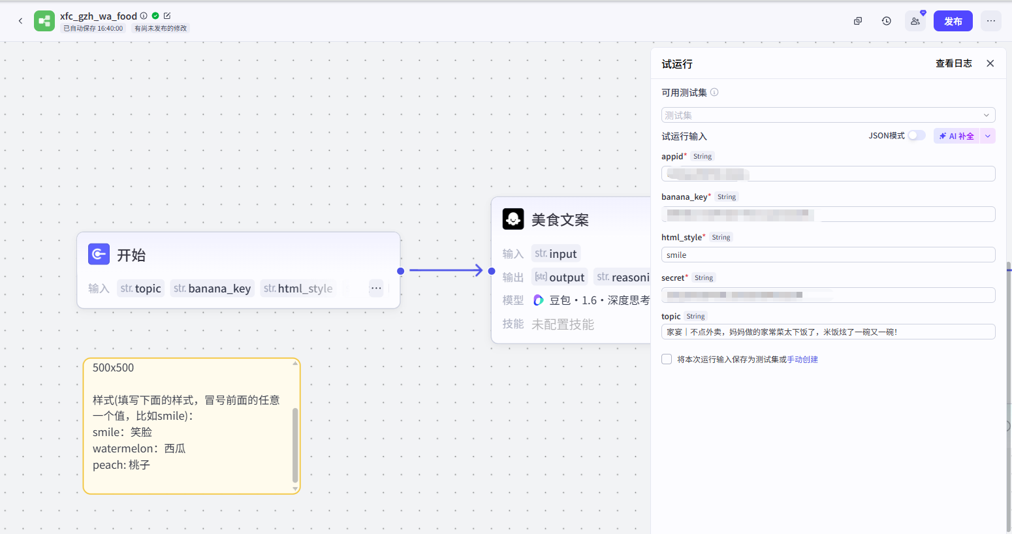Go back using the left arrow icon
Viewport: 1012px width, 534px height.
[x=20, y=21]
